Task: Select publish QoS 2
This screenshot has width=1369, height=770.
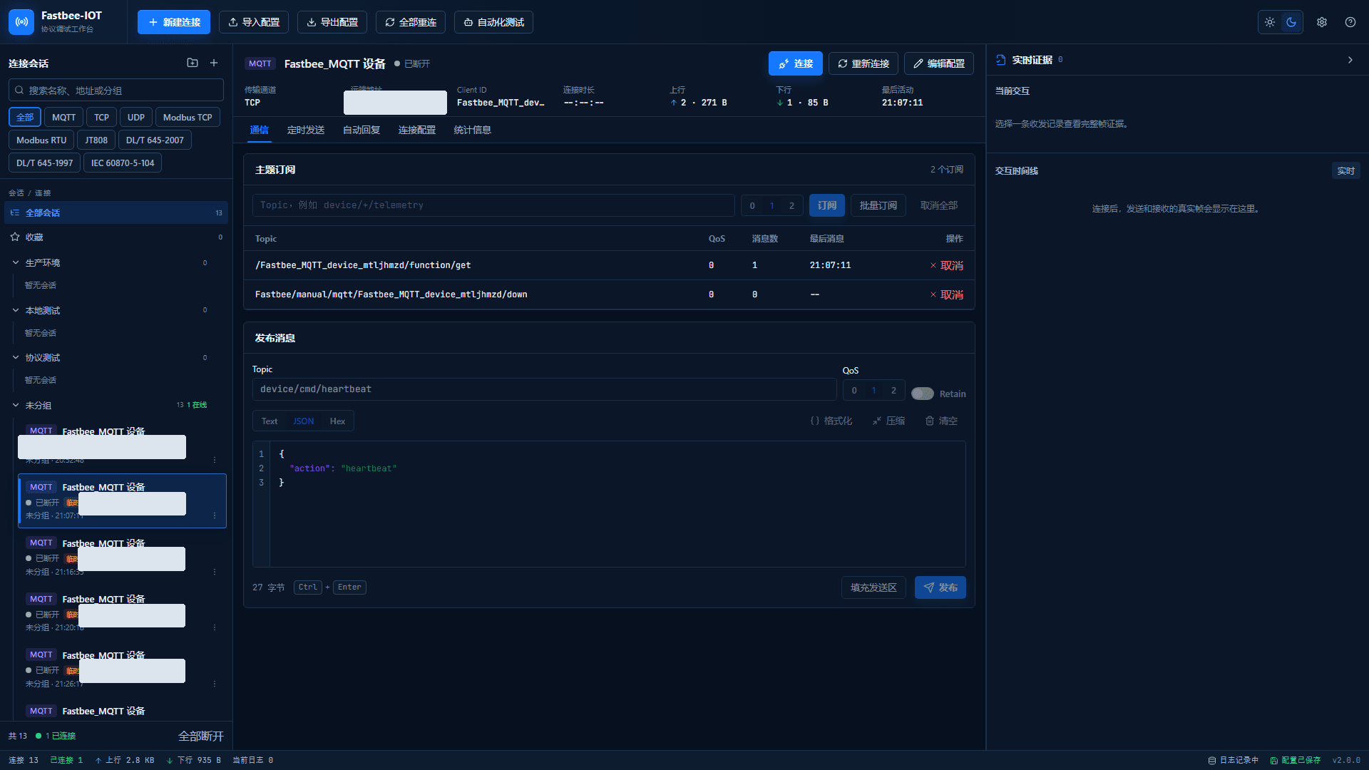Action: tap(893, 391)
